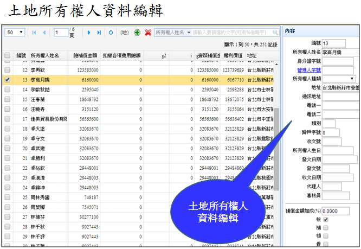
Task: Click the scrollbar up arrow
Action: click(276, 65)
